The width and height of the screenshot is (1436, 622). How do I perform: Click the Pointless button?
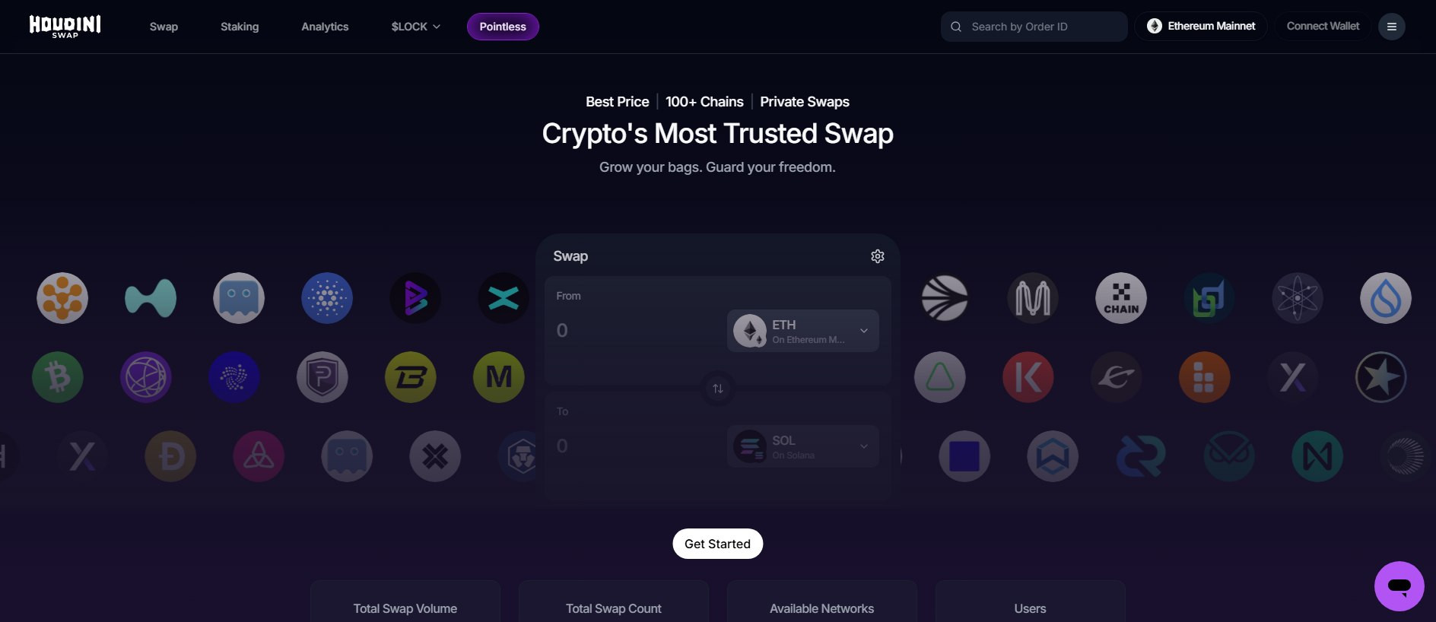point(503,27)
